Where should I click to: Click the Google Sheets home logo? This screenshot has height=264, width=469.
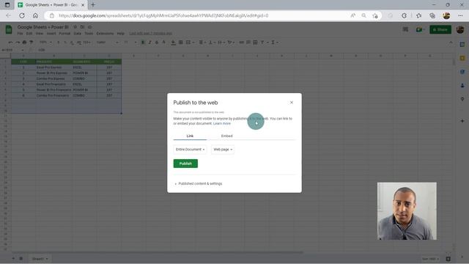click(9, 29)
